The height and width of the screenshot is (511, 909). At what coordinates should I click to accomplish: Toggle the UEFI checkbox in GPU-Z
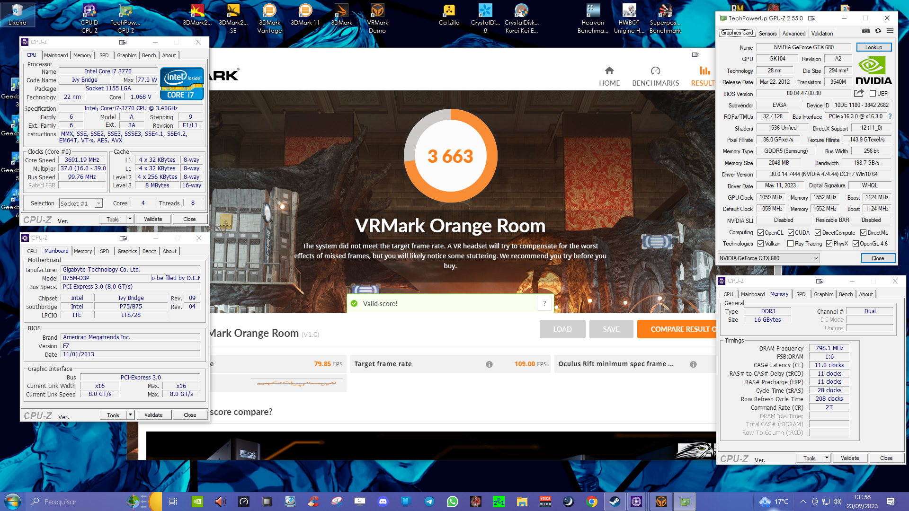[x=873, y=94]
